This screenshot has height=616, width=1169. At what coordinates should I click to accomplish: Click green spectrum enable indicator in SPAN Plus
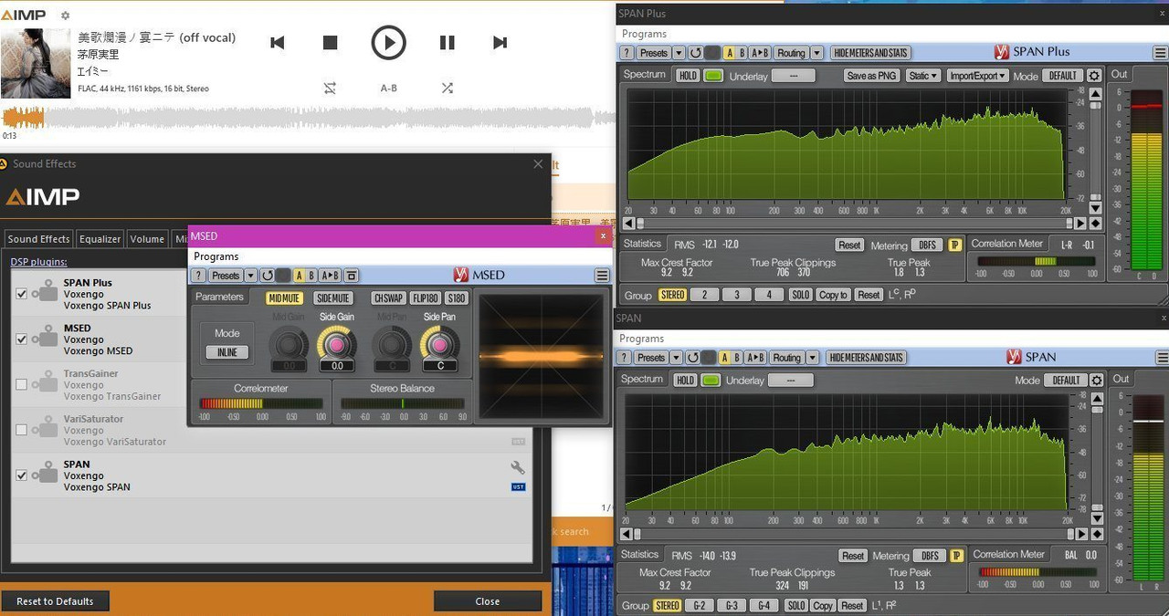point(713,76)
